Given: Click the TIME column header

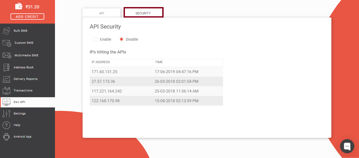Looking at the screenshot, I should [188, 63].
